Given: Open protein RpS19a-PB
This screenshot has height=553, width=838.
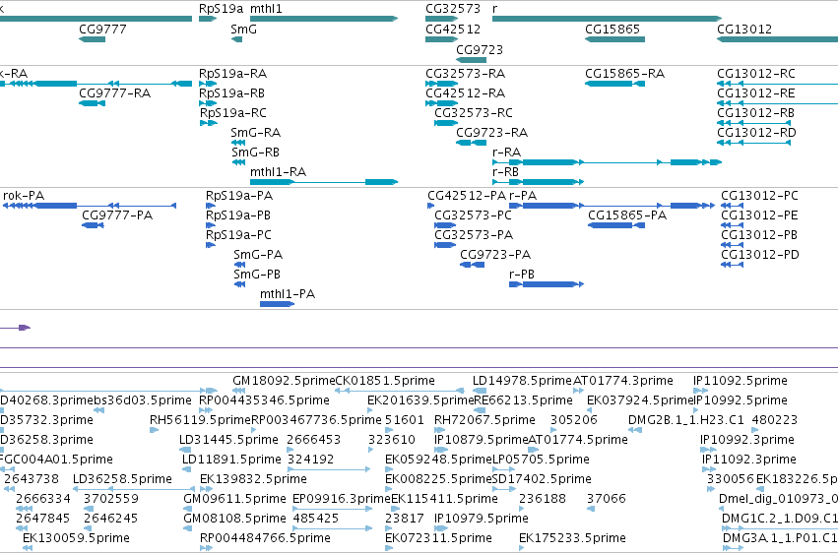Looking at the screenshot, I should pos(210,225).
